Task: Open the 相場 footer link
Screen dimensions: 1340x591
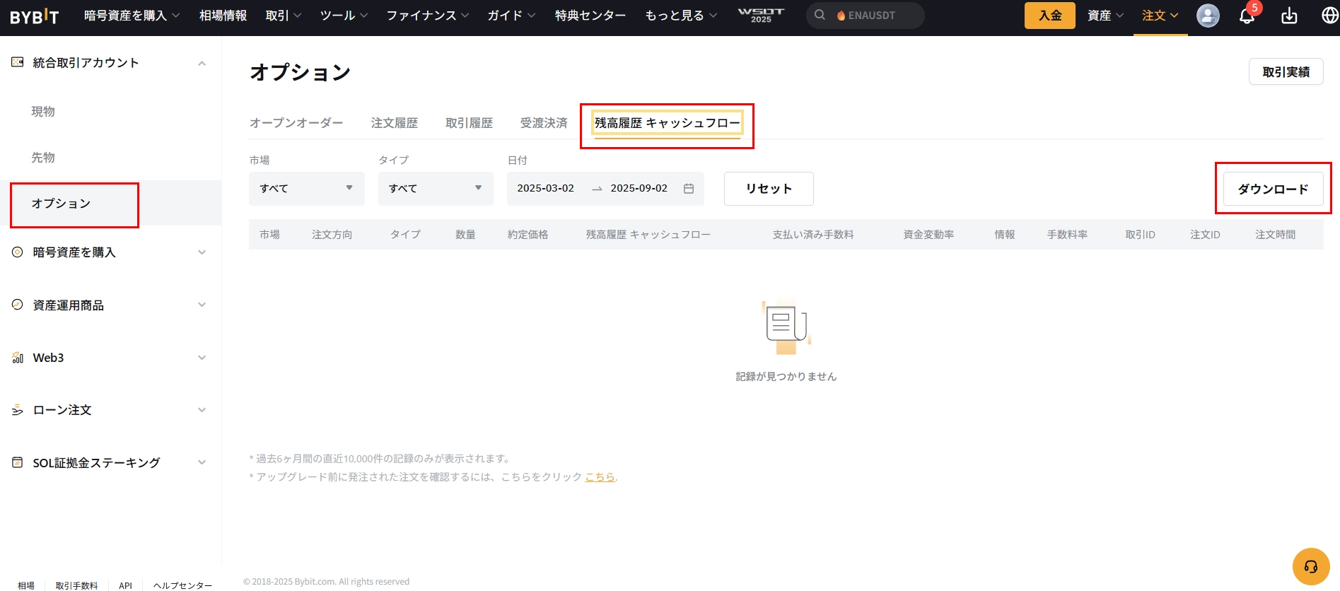Action: pyautogui.click(x=26, y=585)
